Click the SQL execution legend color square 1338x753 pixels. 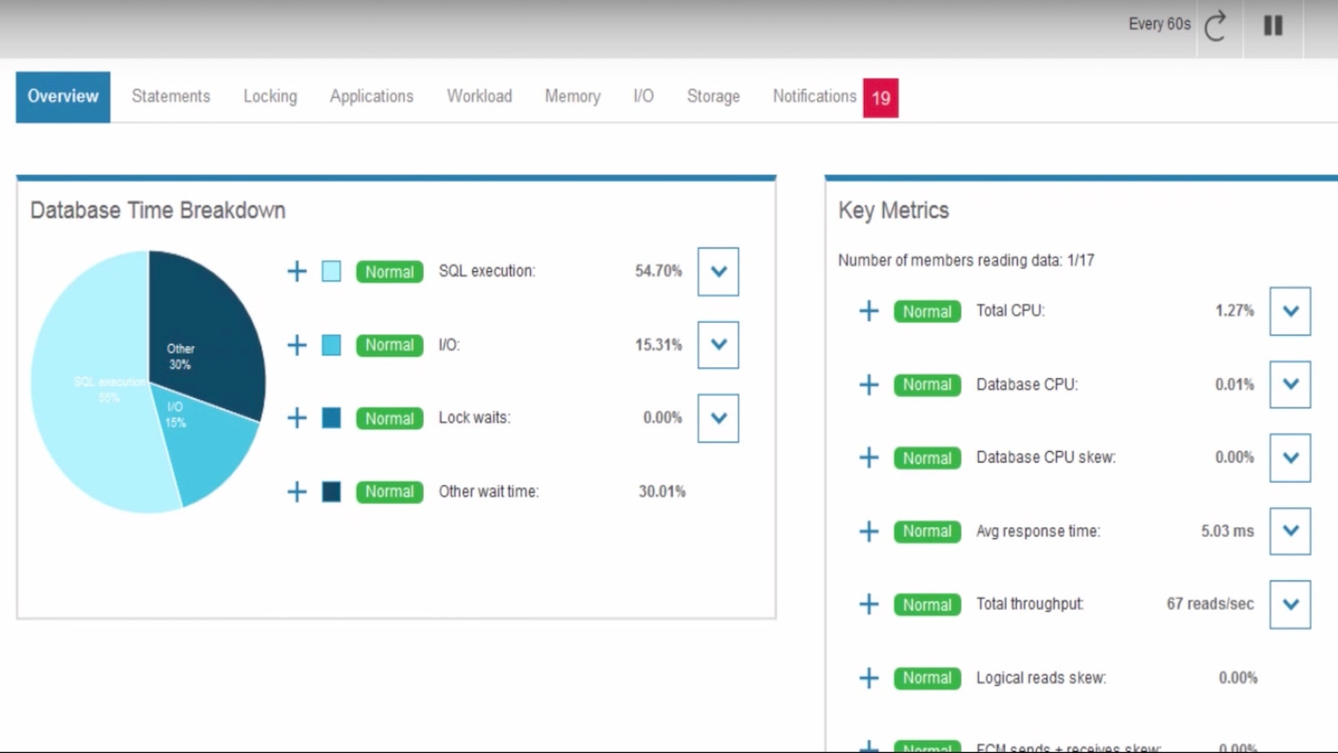tap(331, 271)
